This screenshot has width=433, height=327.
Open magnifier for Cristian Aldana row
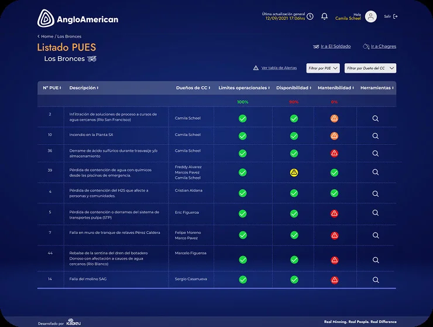(x=375, y=193)
